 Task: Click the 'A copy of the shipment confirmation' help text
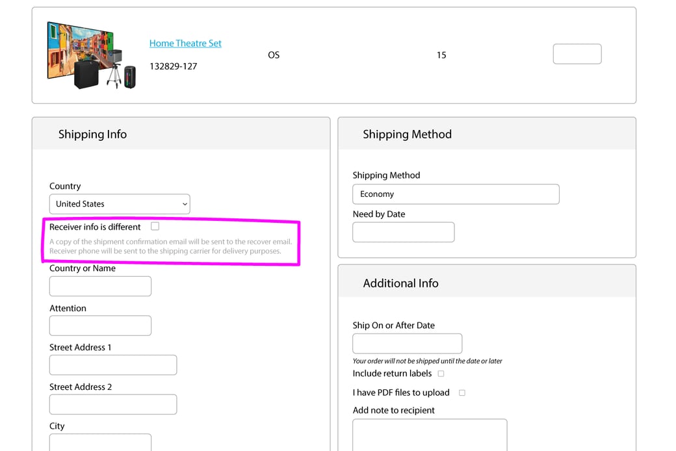click(171, 246)
